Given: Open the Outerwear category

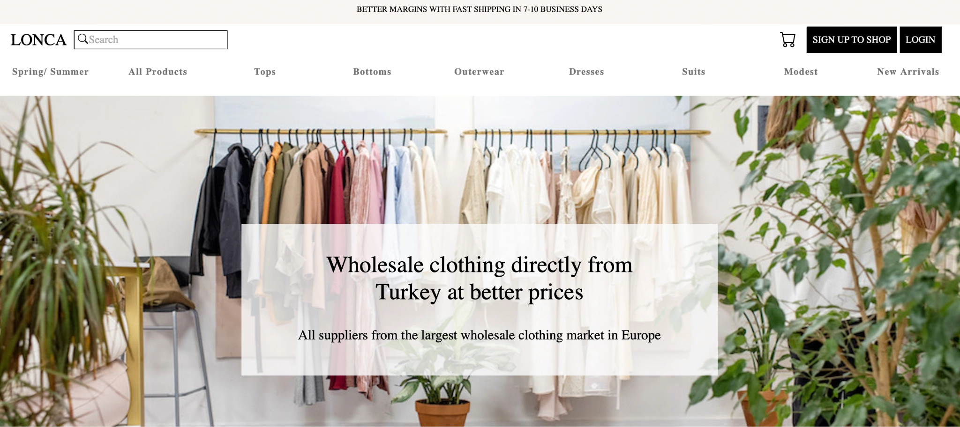Looking at the screenshot, I should (479, 72).
